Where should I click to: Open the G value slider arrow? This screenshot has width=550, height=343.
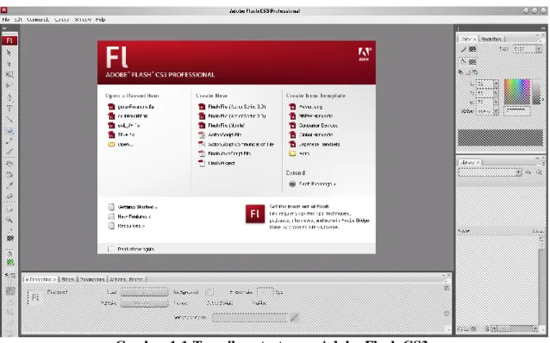[x=496, y=93]
